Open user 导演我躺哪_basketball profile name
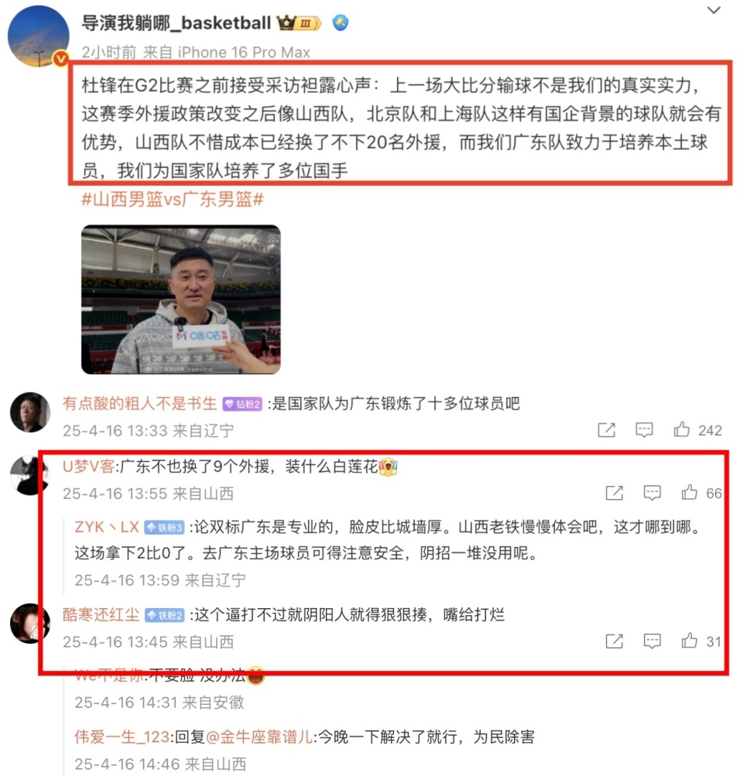This screenshot has height=776, width=743. (176, 22)
